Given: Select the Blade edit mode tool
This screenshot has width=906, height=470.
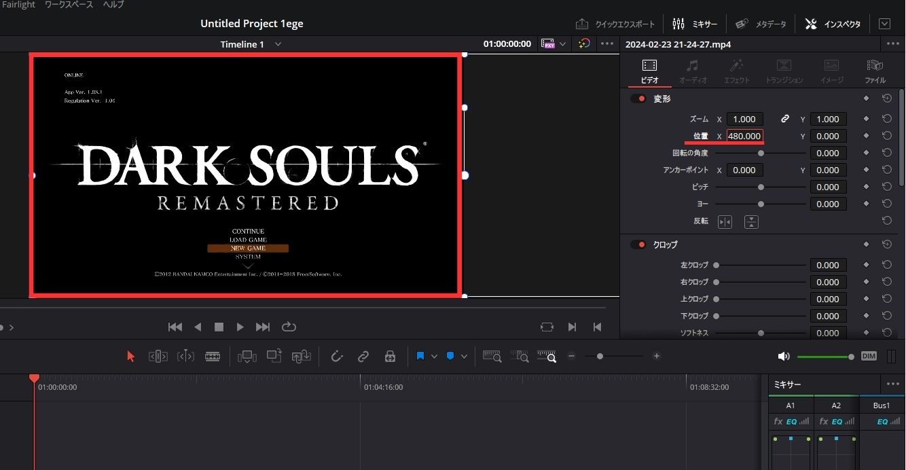Looking at the screenshot, I should (213, 356).
